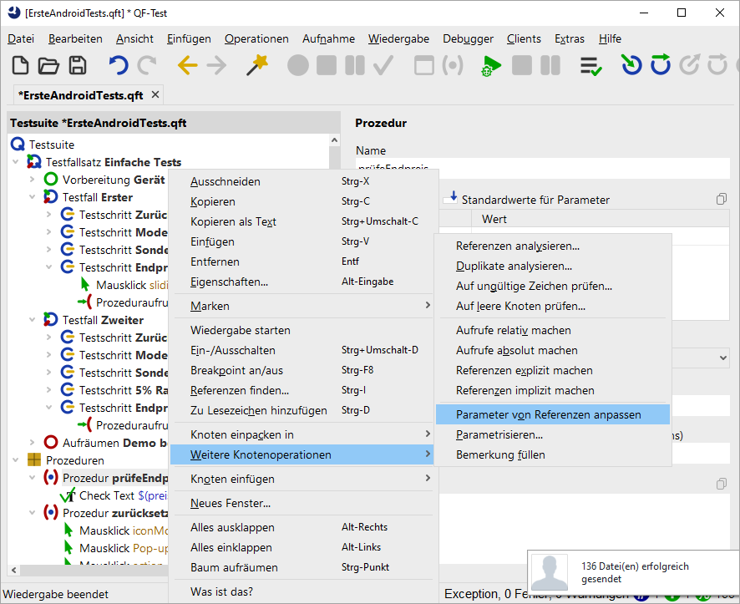This screenshot has width=740, height=604.
Task: Collapse the Prozeduren tree node
Action: (16, 460)
